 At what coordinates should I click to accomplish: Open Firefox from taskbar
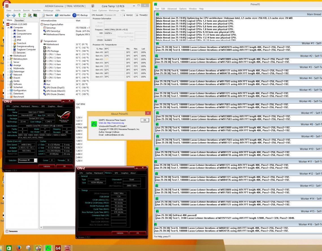click(19, 248)
